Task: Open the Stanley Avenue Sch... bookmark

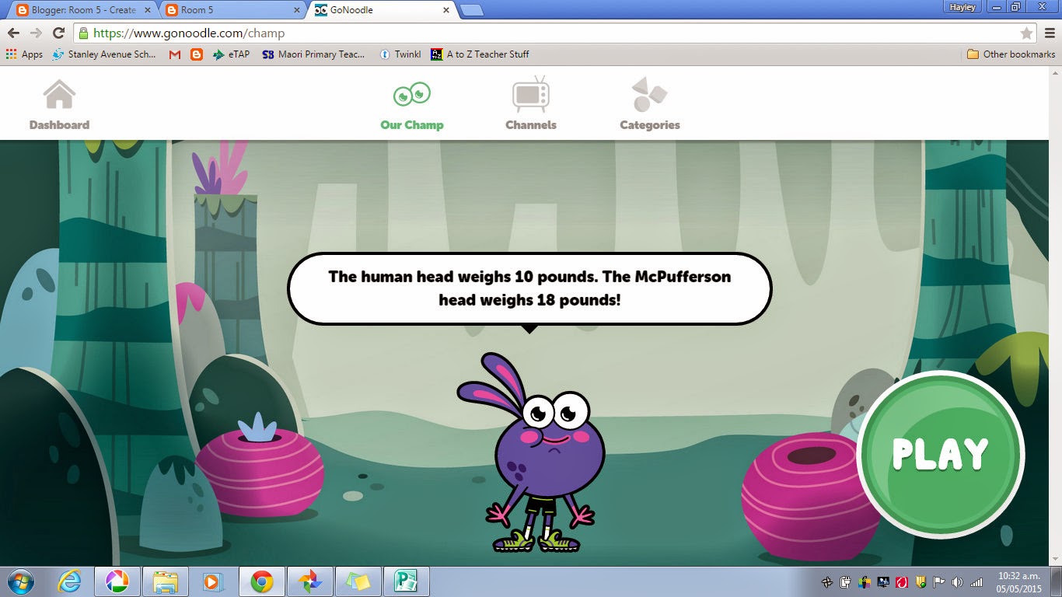Action: click(x=104, y=54)
